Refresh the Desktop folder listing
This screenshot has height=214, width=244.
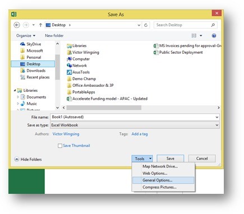point(146,25)
